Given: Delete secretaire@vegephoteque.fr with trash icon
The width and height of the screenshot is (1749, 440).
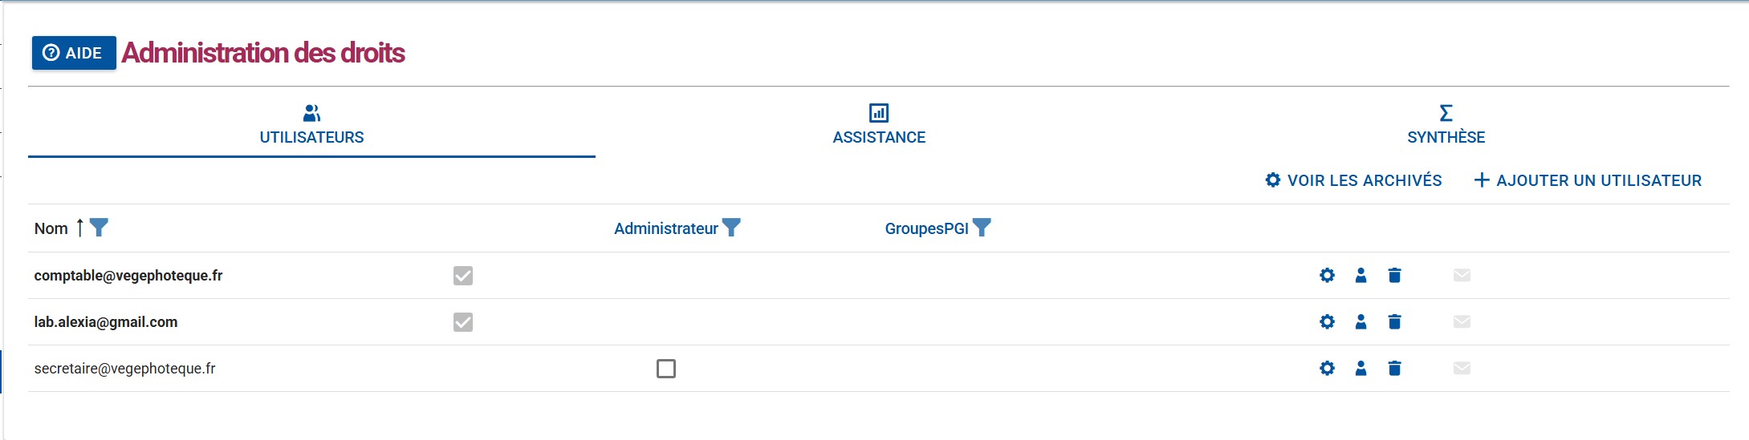Looking at the screenshot, I should tap(1394, 369).
